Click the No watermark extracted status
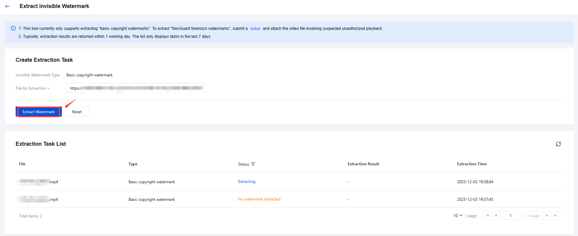578x236 pixels. (259, 199)
